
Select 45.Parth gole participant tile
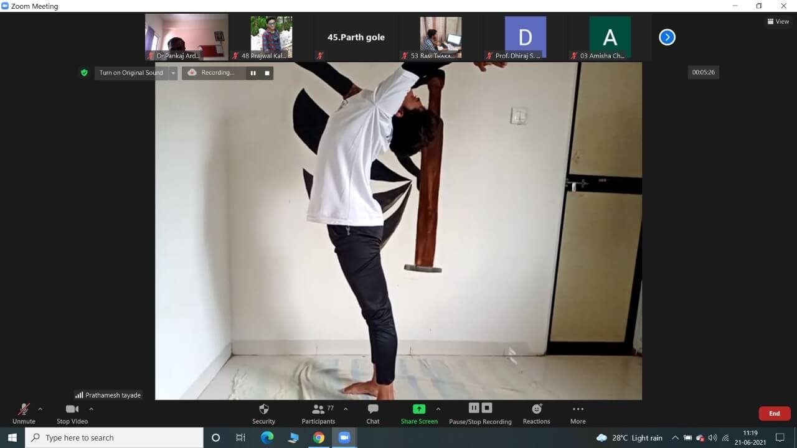pos(356,37)
